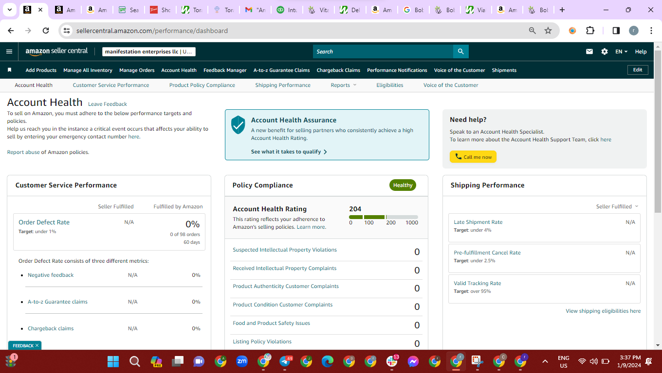662x373 pixels.
Task: Switch to the Product Policy Compliance tab
Action: [x=202, y=85]
